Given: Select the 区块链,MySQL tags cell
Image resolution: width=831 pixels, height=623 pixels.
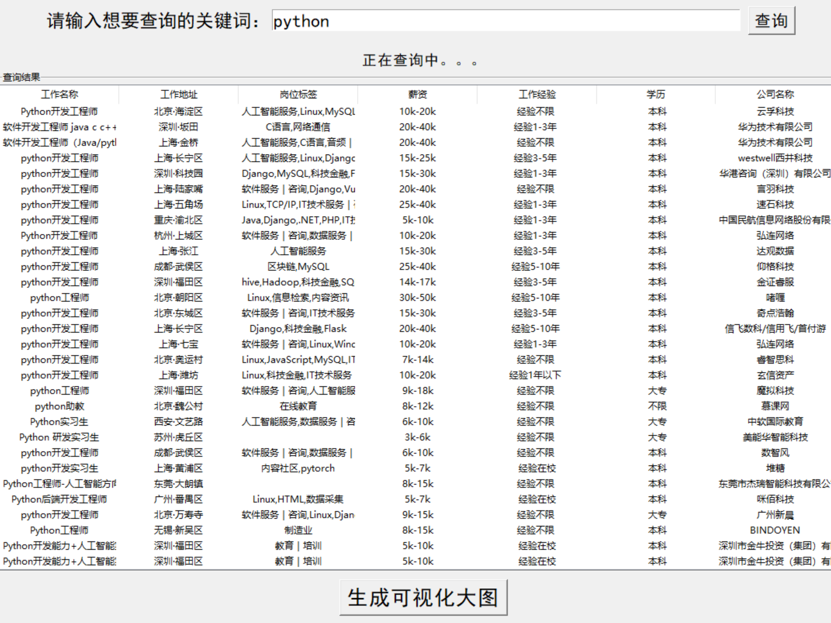Looking at the screenshot, I should click(x=298, y=266).
